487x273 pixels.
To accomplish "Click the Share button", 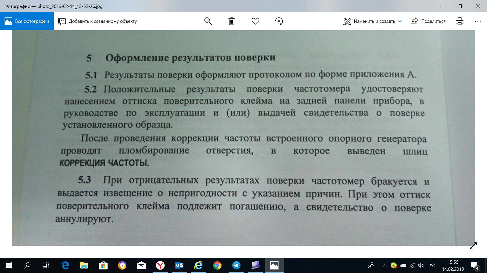I will tap(428, 21).
